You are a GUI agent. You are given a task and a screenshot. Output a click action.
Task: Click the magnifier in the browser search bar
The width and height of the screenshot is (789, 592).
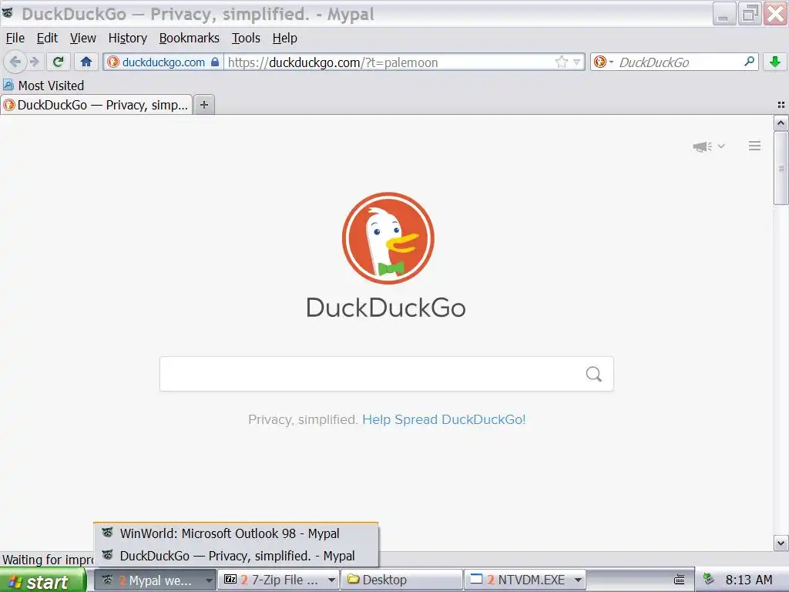749,62
